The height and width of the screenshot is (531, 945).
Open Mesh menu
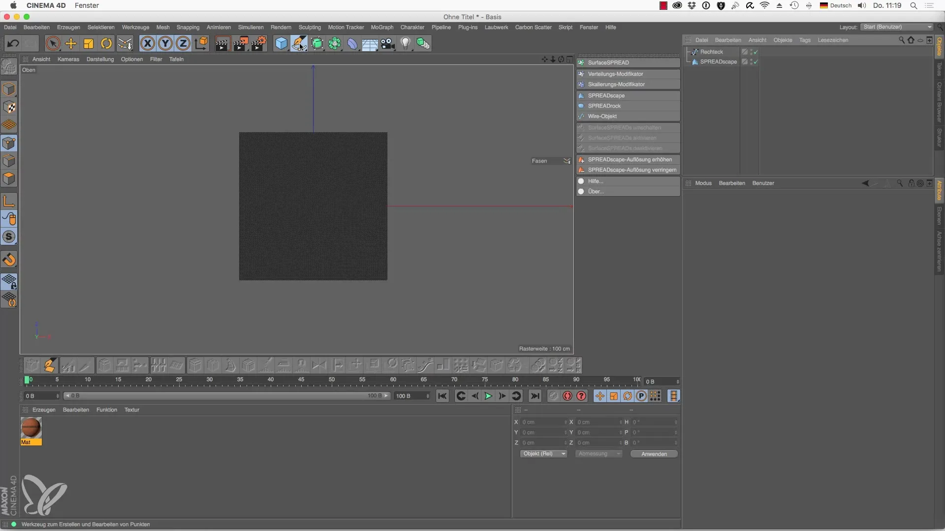pyautogui.click(x=163, y=27)
